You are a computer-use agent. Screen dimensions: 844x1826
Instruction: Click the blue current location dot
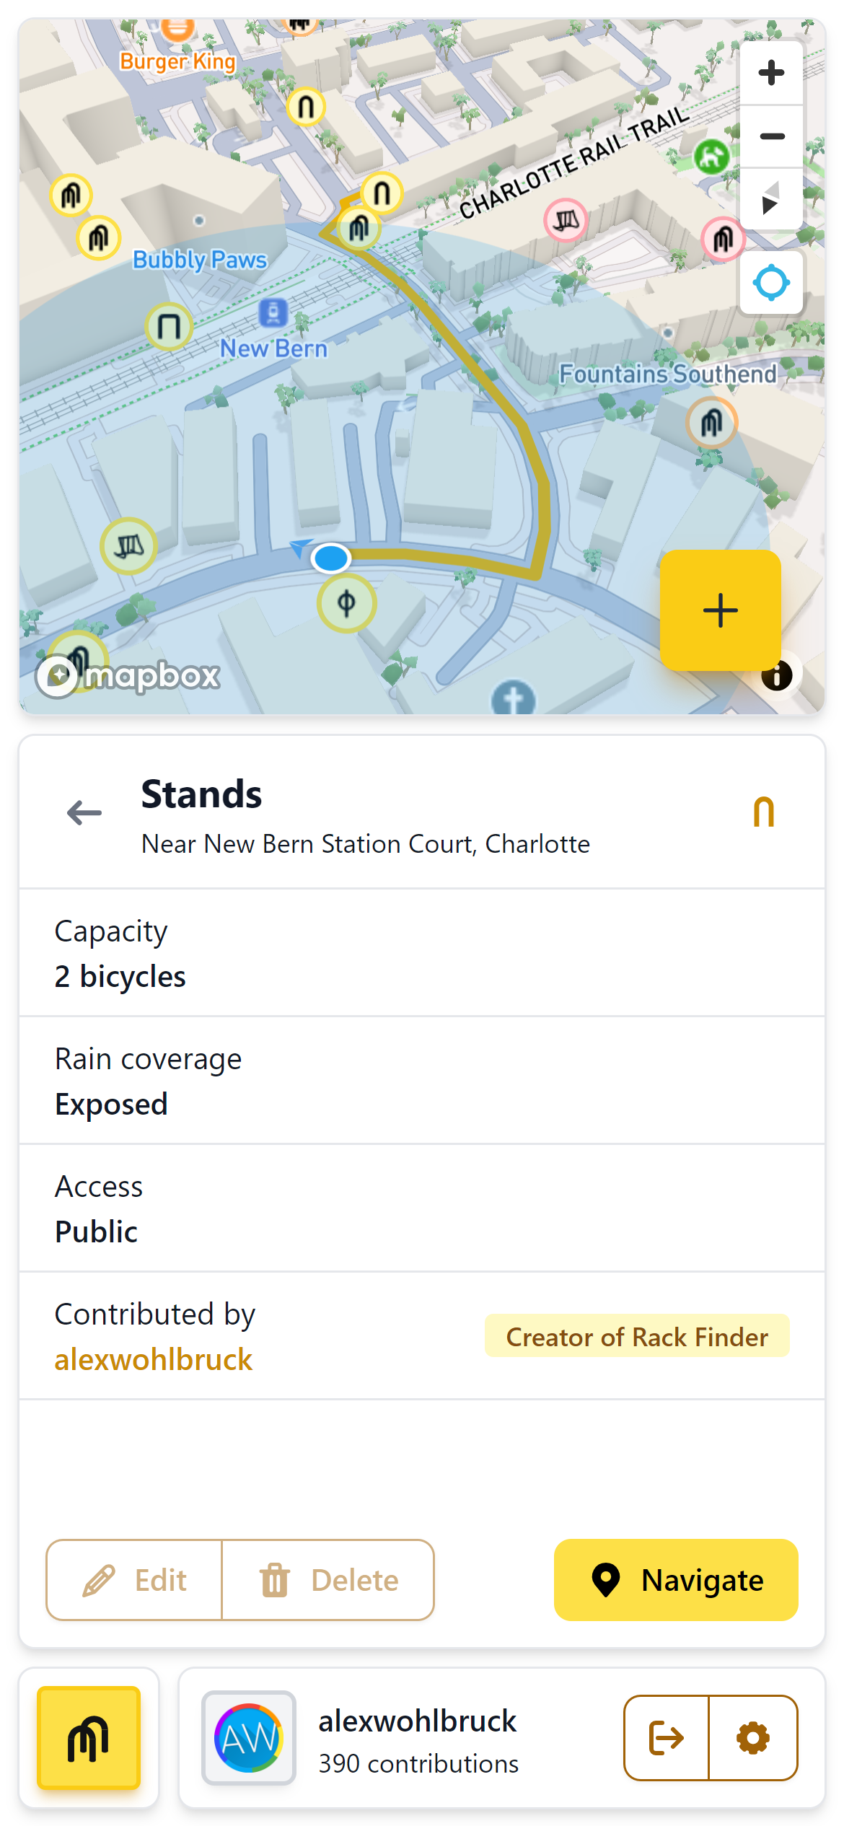pyautogui.click(x=331, y=558)
